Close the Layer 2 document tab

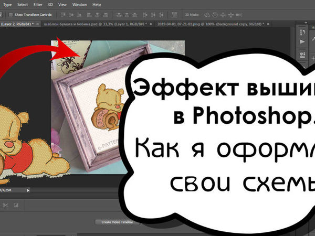tap(38, 24)
